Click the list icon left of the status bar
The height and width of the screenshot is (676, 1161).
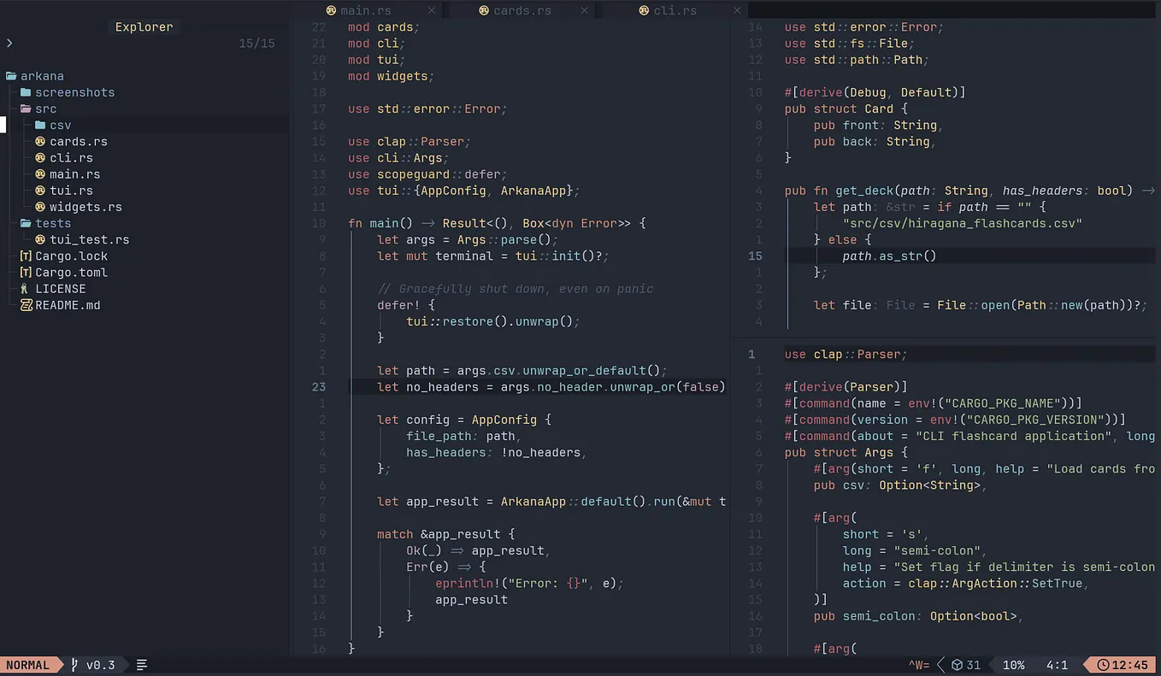(142, 664)
